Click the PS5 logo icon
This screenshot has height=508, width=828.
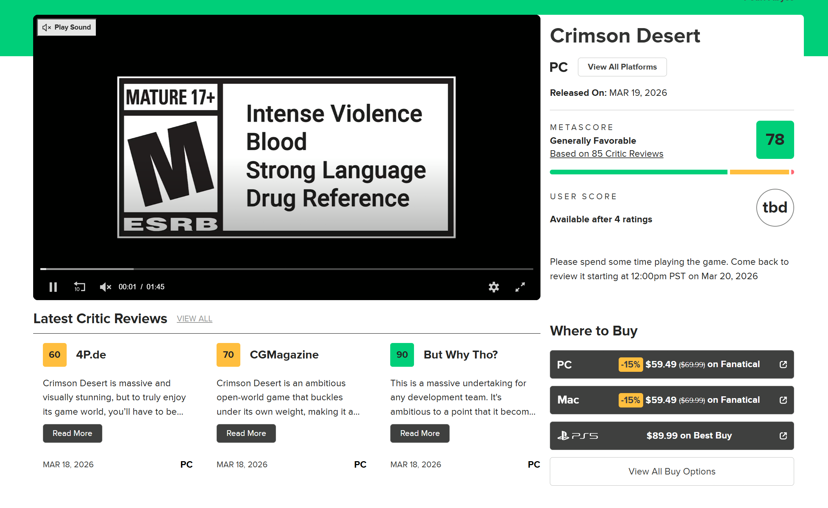[x=578, y=436]
